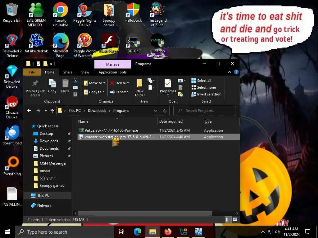Collapse the ribbon with chevron
318x238 pixels.
point(229,72)
